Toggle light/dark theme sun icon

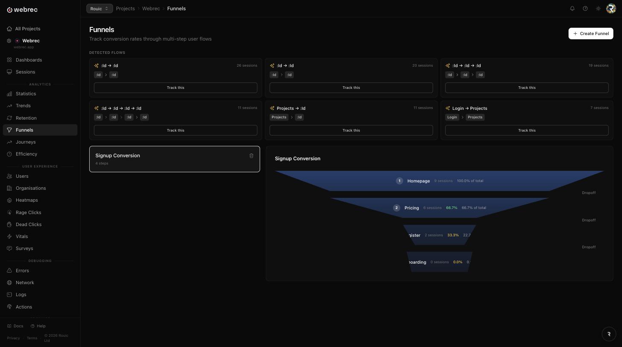(x=598, y=9)
